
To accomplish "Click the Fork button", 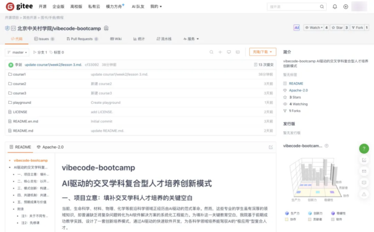I will pyautogui.click(x=357, y=27).
